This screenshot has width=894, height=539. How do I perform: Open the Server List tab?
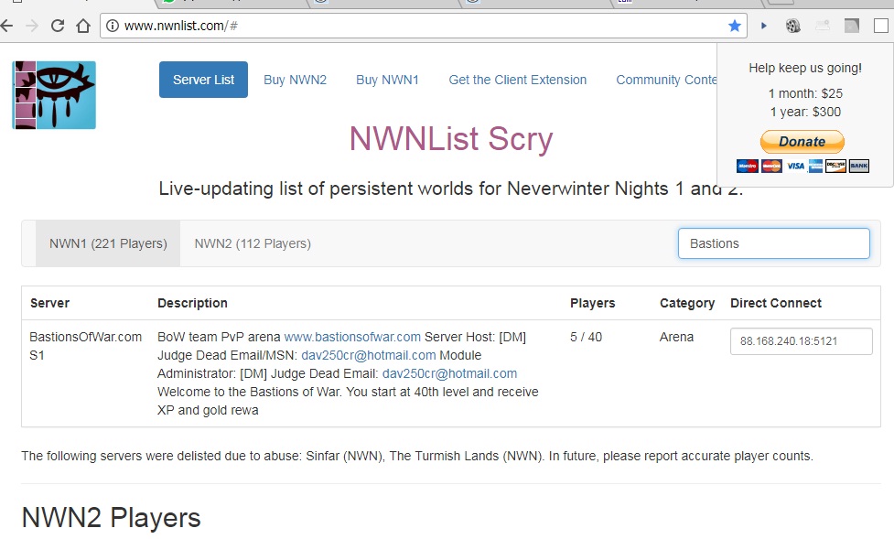pos(203,80)
